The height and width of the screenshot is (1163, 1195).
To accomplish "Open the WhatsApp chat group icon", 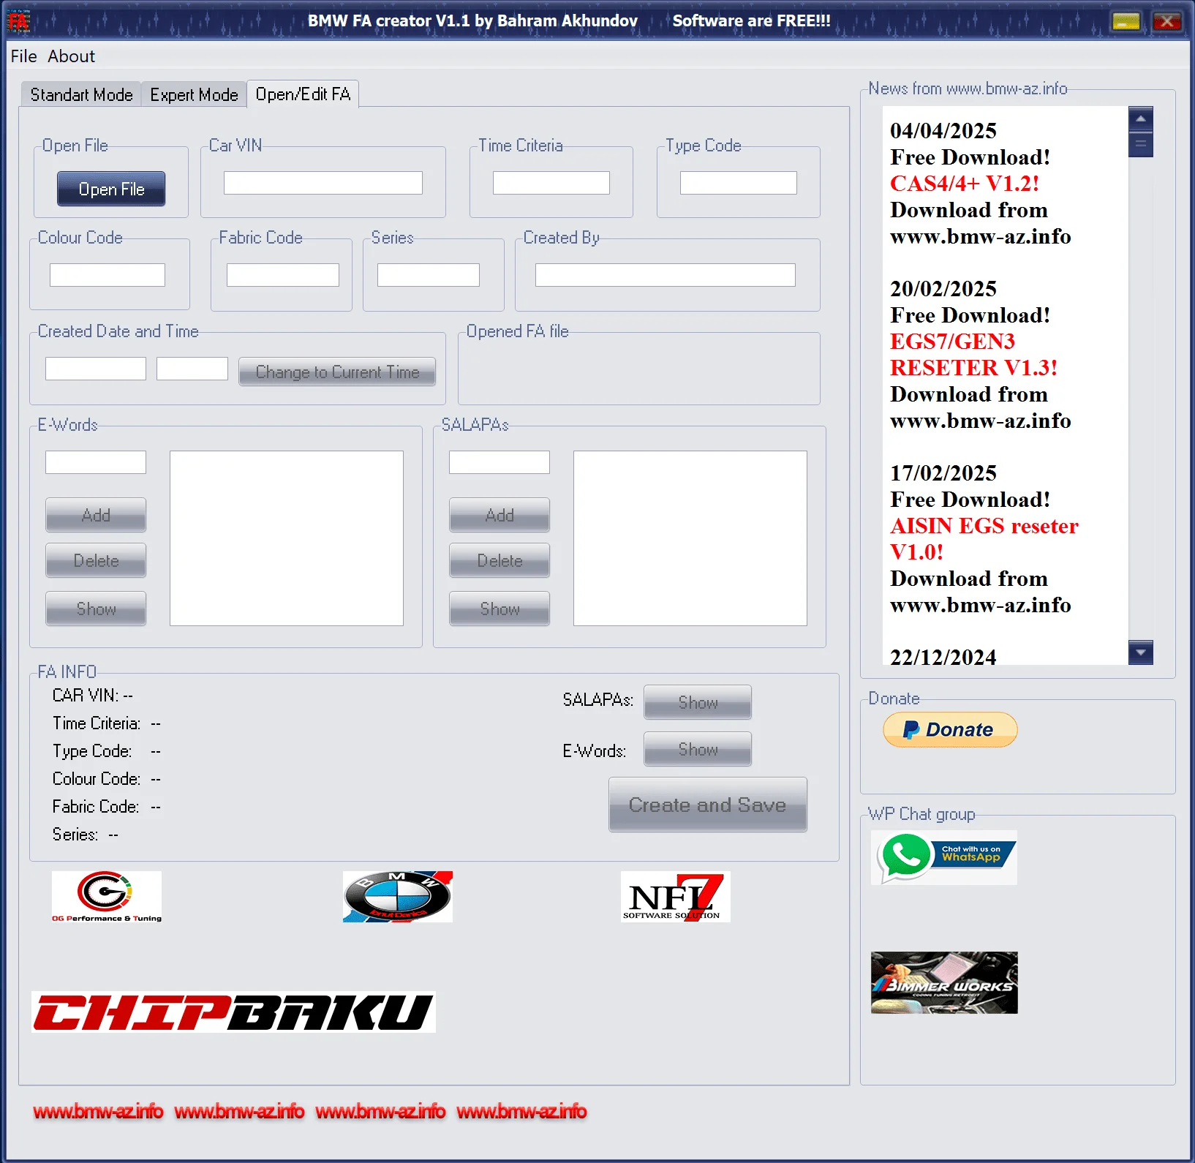I will click(944, 857).
